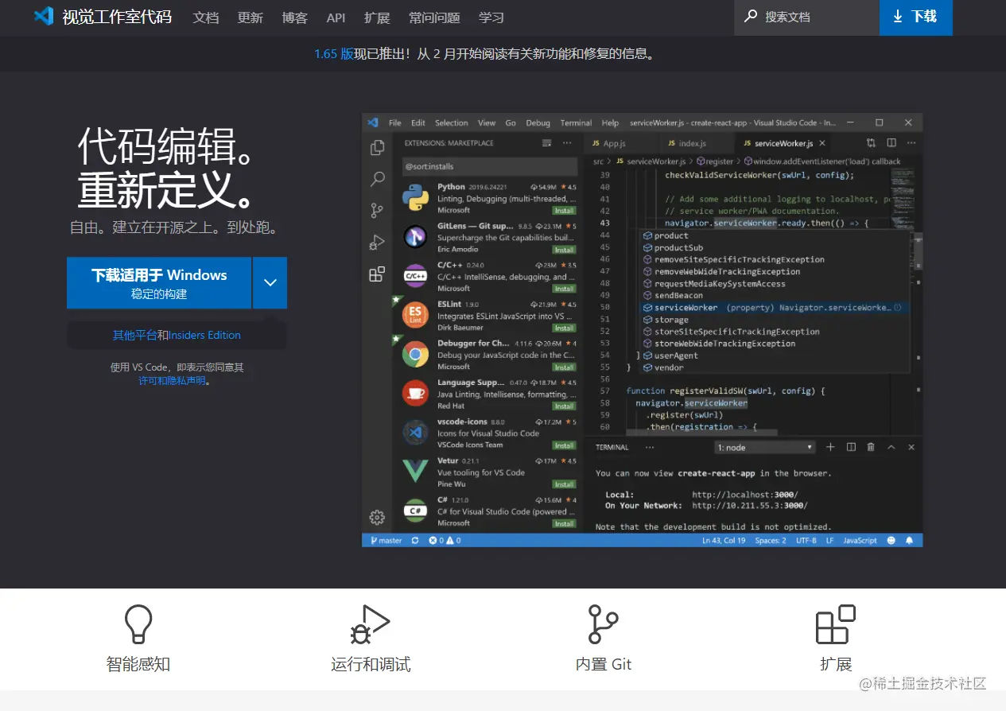Viewport: 1006px width, 711px height.
Task: Click the VS Code logo in the site header
Action: tap(44, 16)
